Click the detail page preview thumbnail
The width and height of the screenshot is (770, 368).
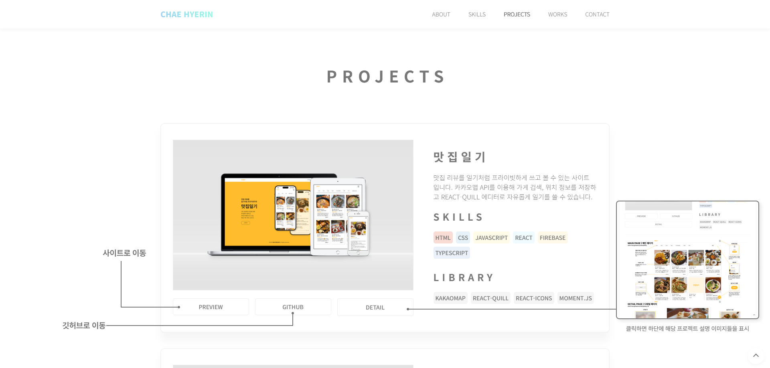[687, 259]
